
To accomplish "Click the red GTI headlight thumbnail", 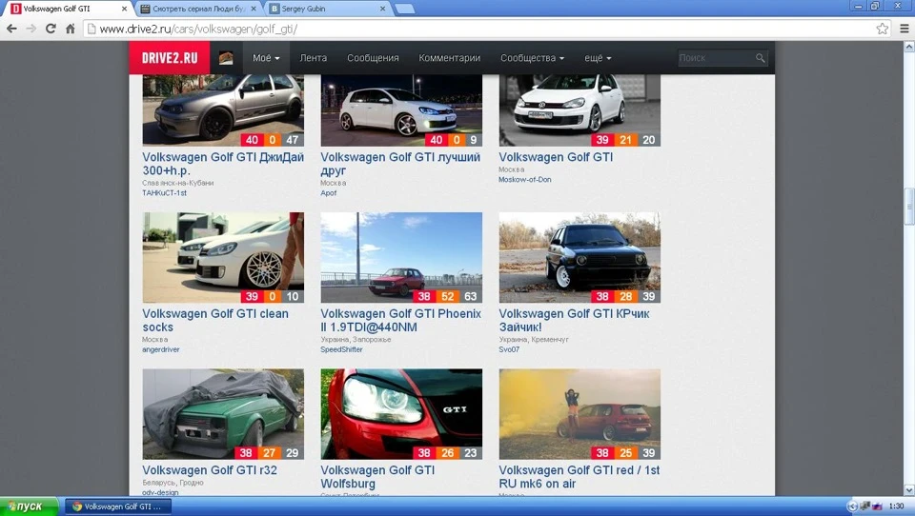I will [401, 414].
